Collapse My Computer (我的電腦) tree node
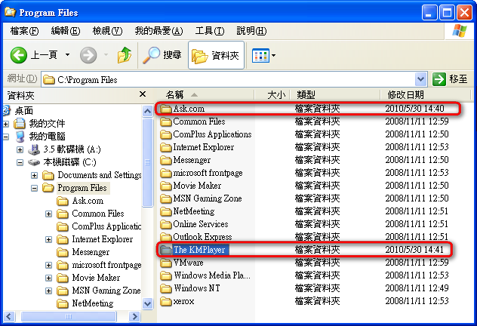 click(6, 137)
